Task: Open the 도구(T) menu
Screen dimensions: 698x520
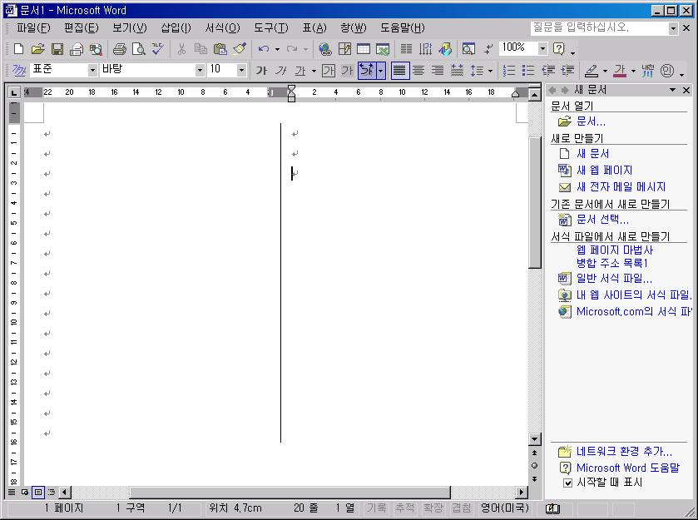Action: point(271,28)
